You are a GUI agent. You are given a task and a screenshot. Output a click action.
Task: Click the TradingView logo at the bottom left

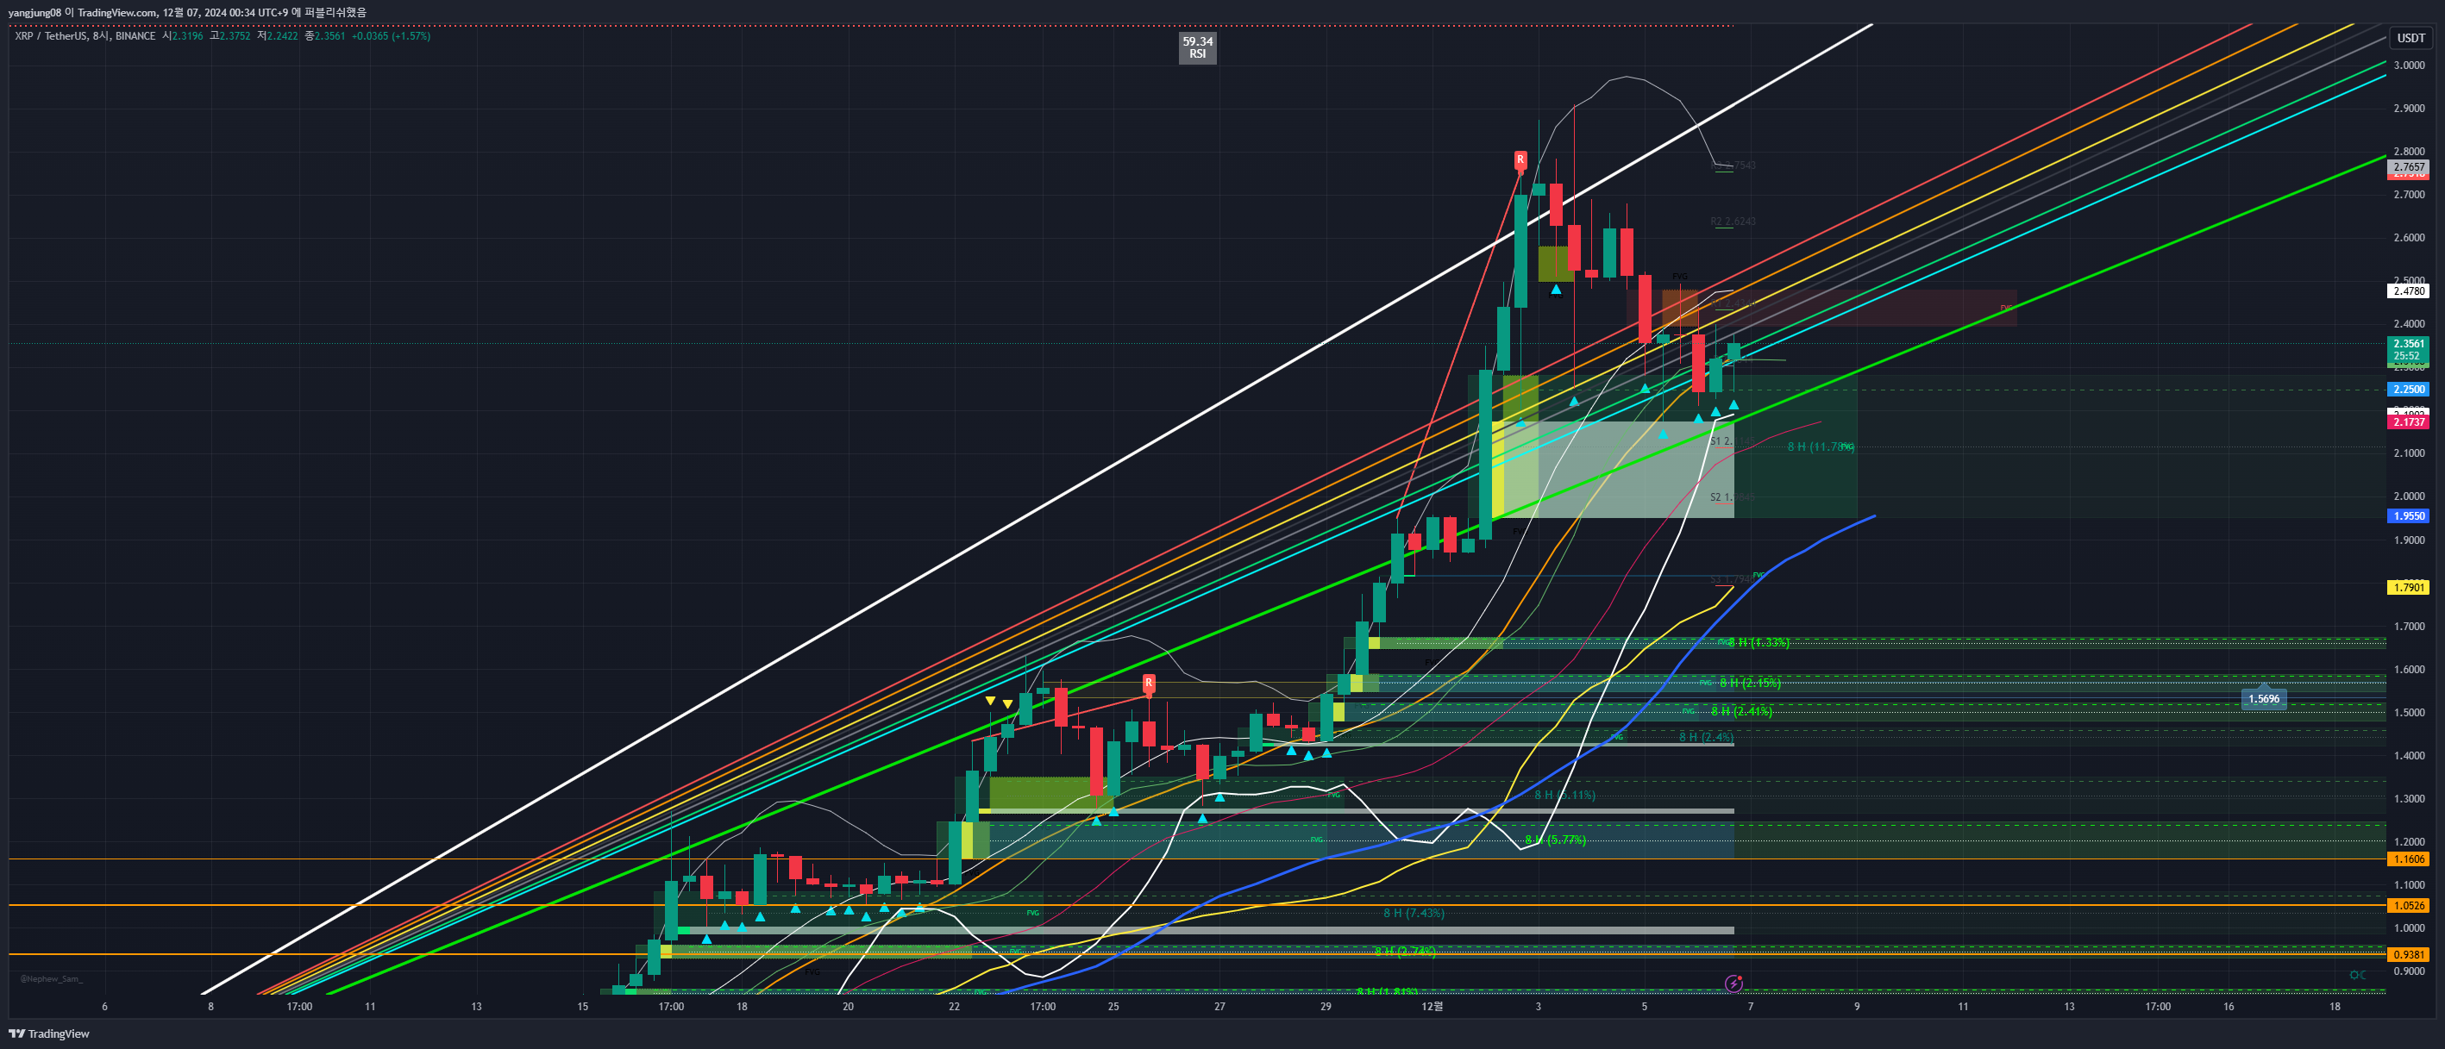tap(48, 1033)
